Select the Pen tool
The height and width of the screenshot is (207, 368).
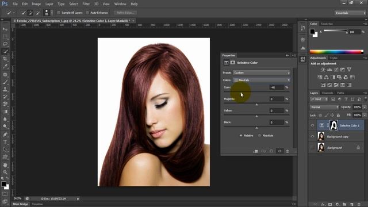5,135
